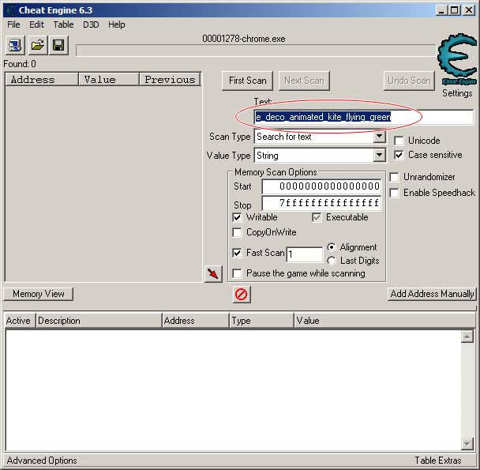Viewport: 480px width, 470px height.
Task: Select the Last Digits radio button
Action: [x=332, y=261]
